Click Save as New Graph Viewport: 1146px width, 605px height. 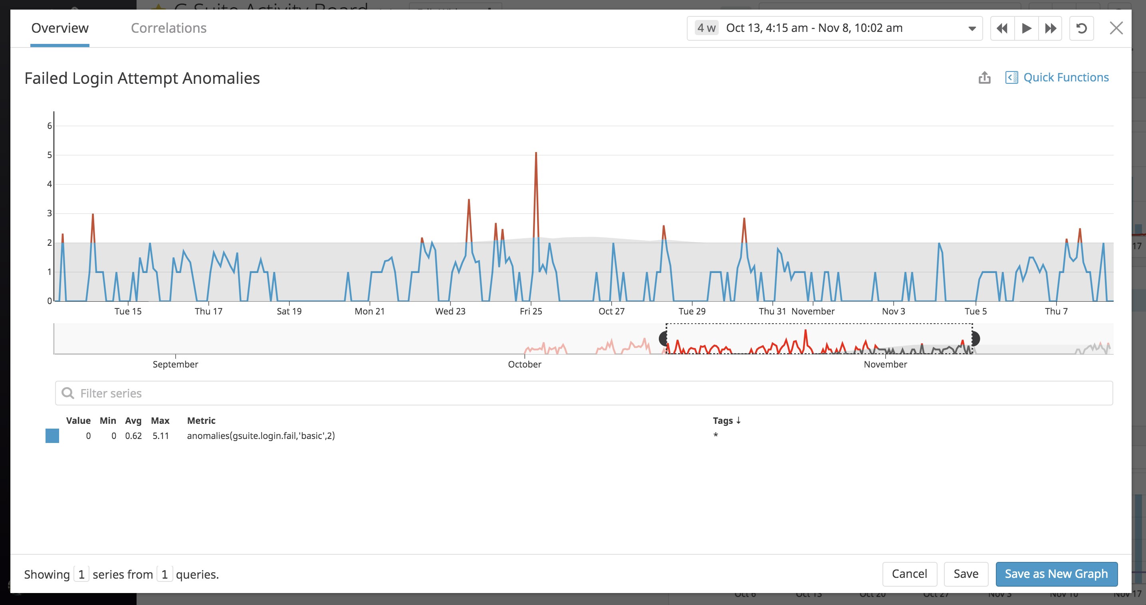point(1056,574)
